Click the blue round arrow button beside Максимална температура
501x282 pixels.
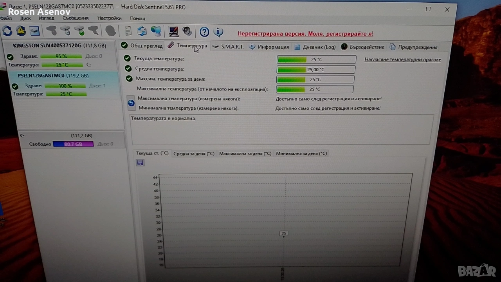132,103
